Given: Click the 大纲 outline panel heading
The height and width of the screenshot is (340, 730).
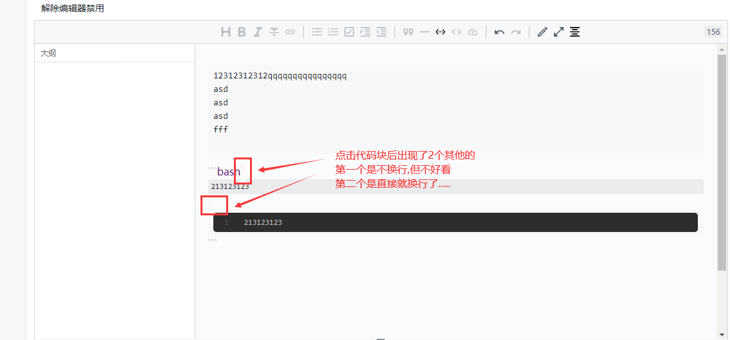Looking at the screenshot, I should pyautogui.click(x=48, y=53).
